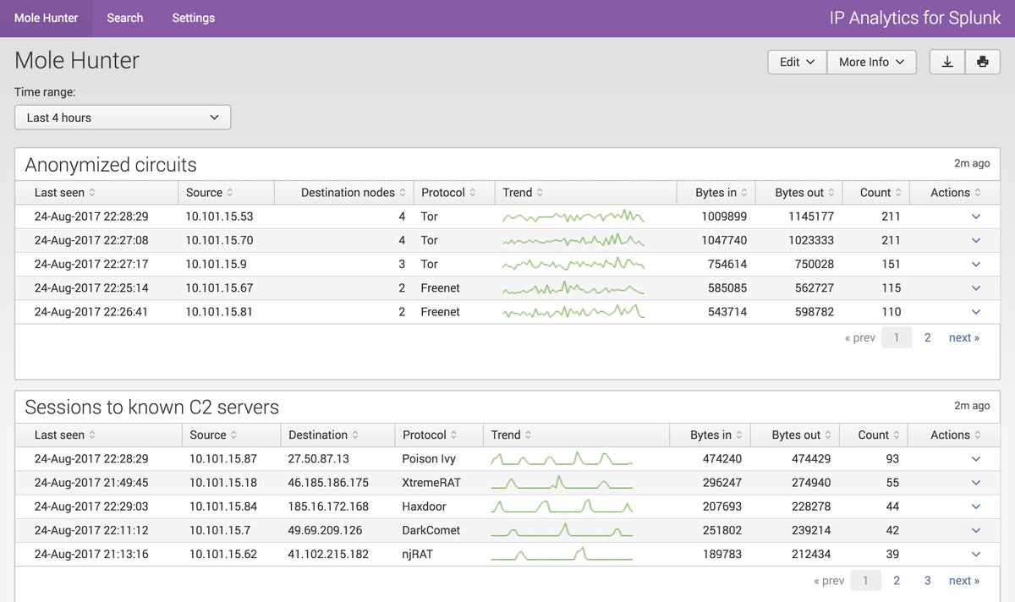1015x602 pixels.
Task: Click Bytes in value 1009899
Action: coord(724,216)
